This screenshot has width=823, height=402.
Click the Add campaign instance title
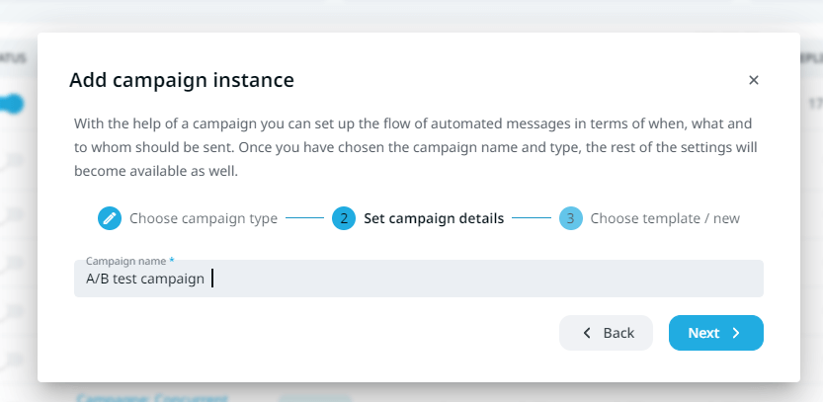coord(182,80)
